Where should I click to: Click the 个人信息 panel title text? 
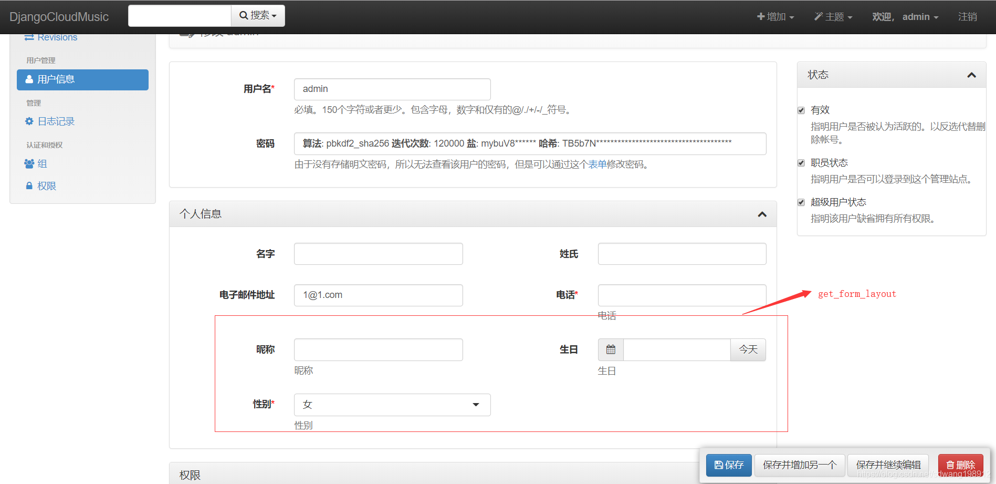[x=201, y=214]
